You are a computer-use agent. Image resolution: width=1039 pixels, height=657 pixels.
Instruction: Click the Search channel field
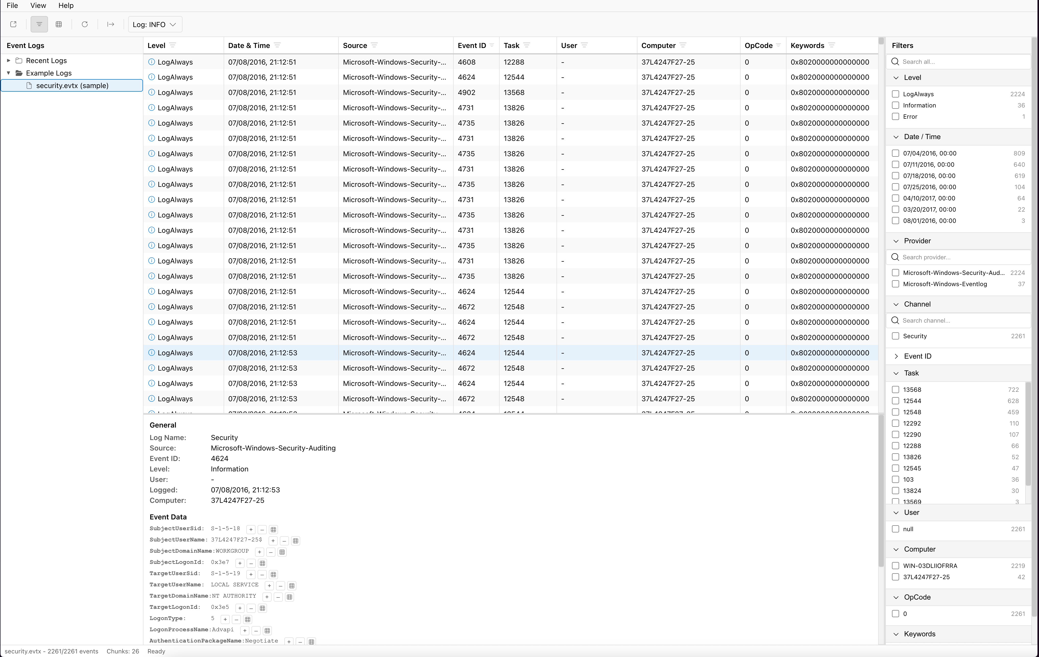coord(958,321)
